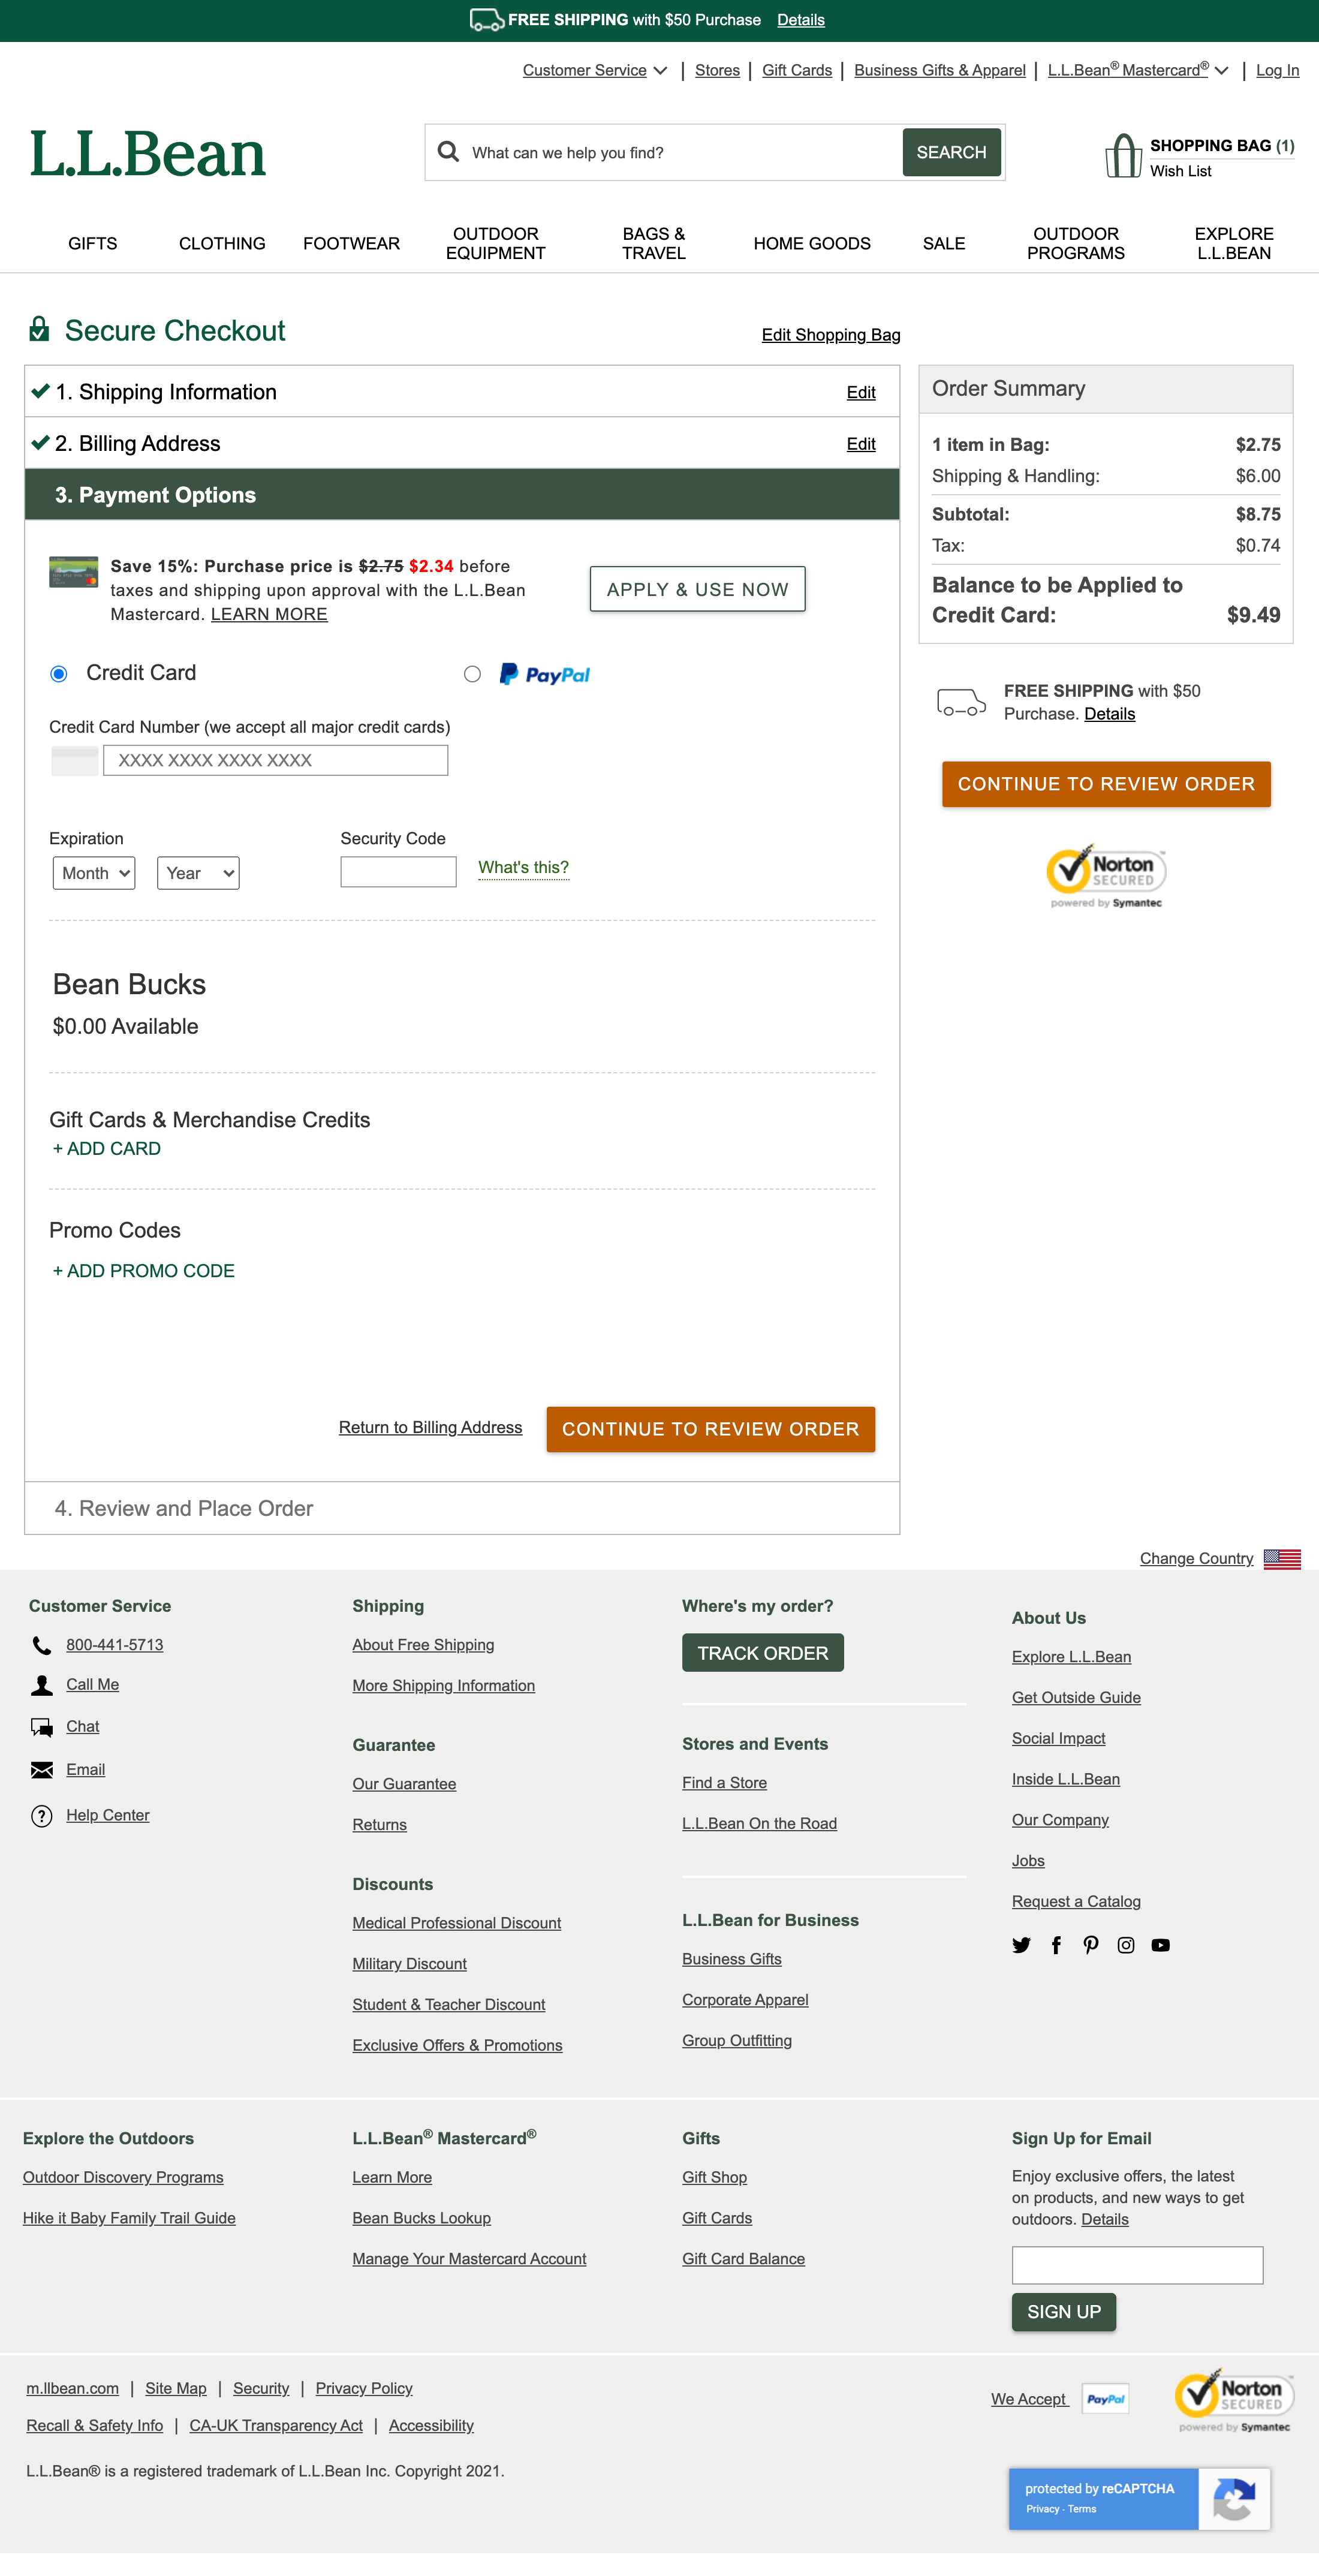Open YouTube icon in footer
Screen dimensions: 1319x2576
pyautogui.click(x=1160, y=1945)
